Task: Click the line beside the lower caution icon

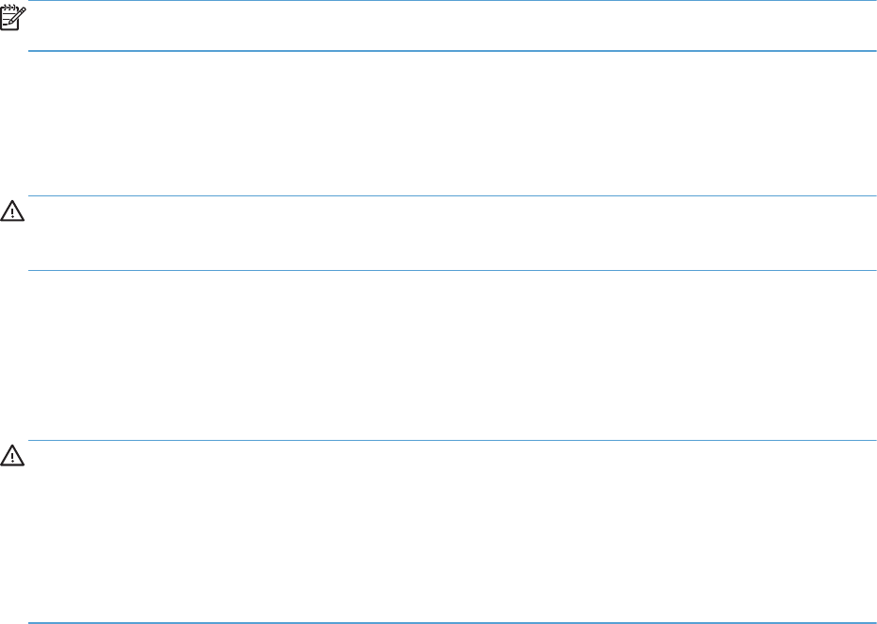Action: 448,440
